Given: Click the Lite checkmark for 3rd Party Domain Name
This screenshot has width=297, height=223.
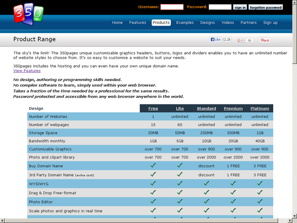Looking at the screenshot, I should point(180,174).
